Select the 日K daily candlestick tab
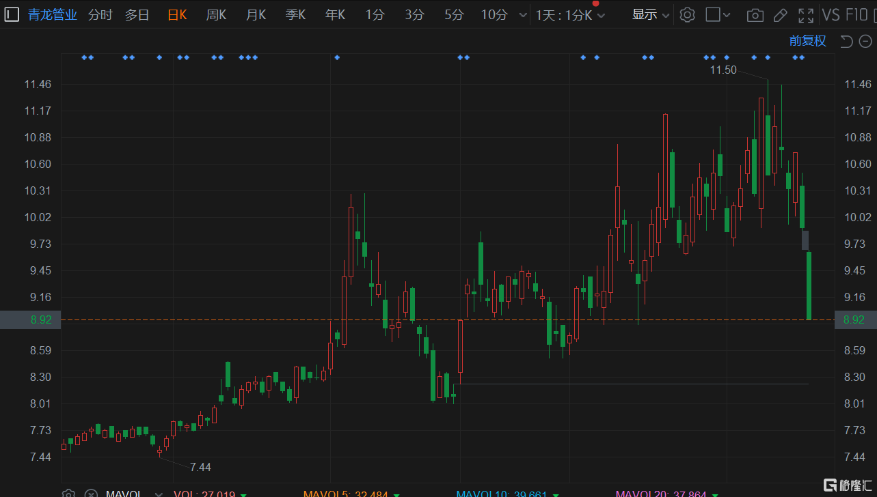This screenshot has height=497, width=877. (x=177, y=14)
